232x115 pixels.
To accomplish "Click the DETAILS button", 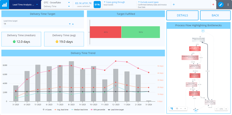I will pyautogui.click(x=182, y=15).
